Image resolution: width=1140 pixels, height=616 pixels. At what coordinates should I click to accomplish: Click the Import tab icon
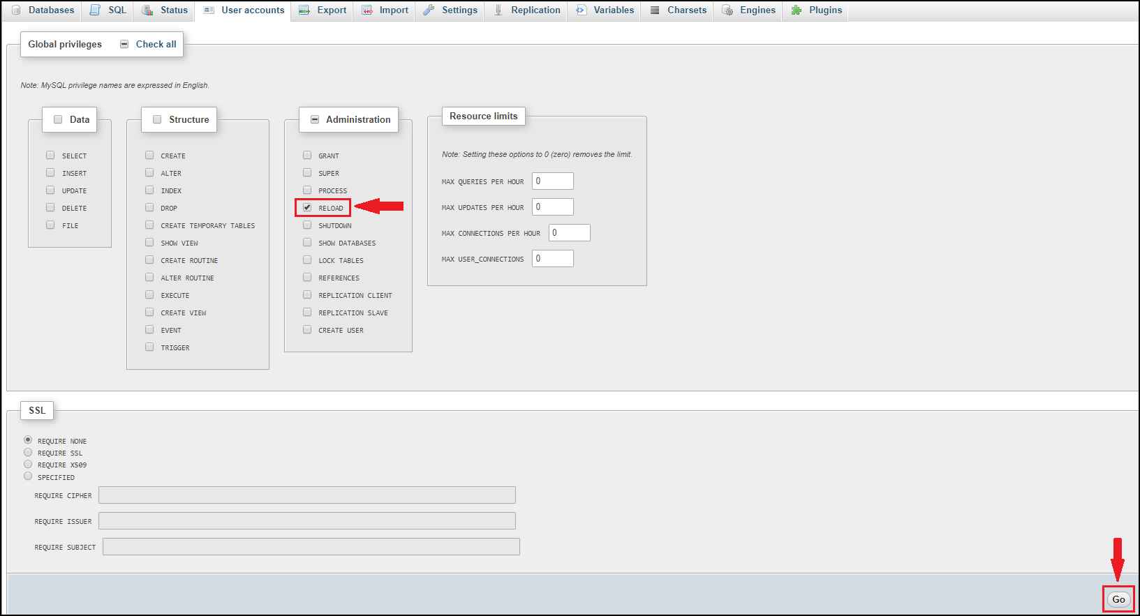point(367,10)
